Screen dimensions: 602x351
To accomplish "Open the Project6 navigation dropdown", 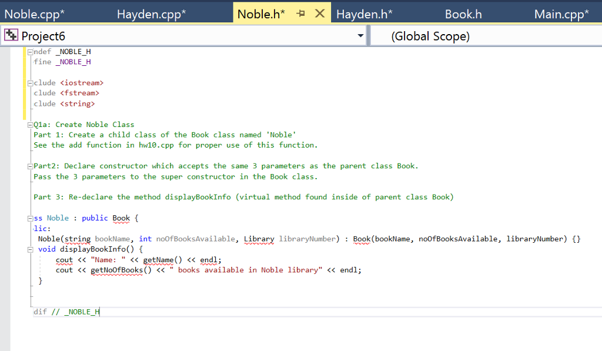I will tap(361, 35).
